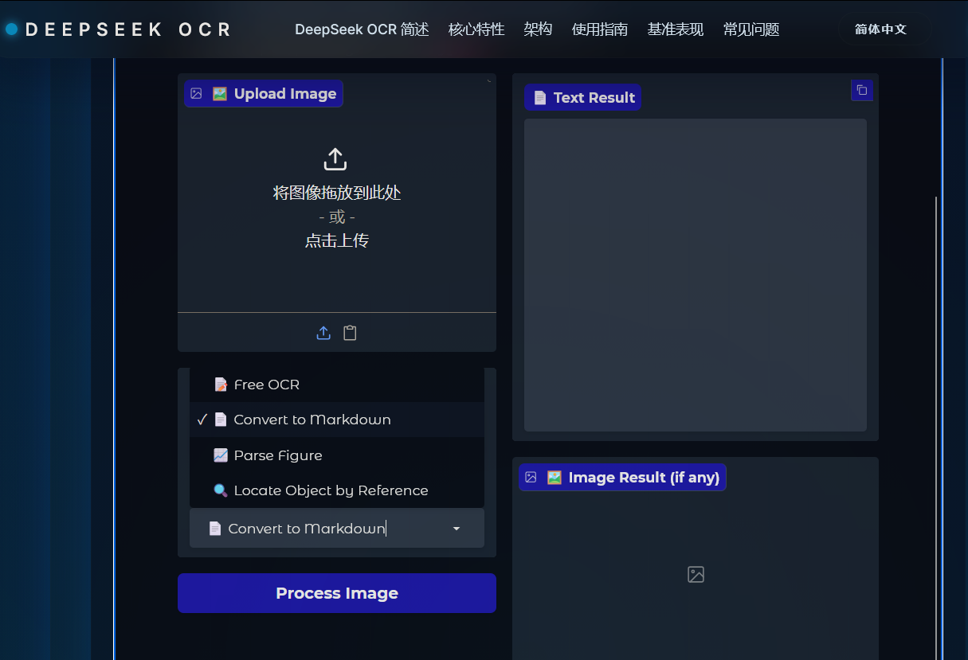The height and width of the screenshot is (660, 968).
Task: Open the 常见问题 nav link
Action: pyautogui.click(x=751, y=29)
